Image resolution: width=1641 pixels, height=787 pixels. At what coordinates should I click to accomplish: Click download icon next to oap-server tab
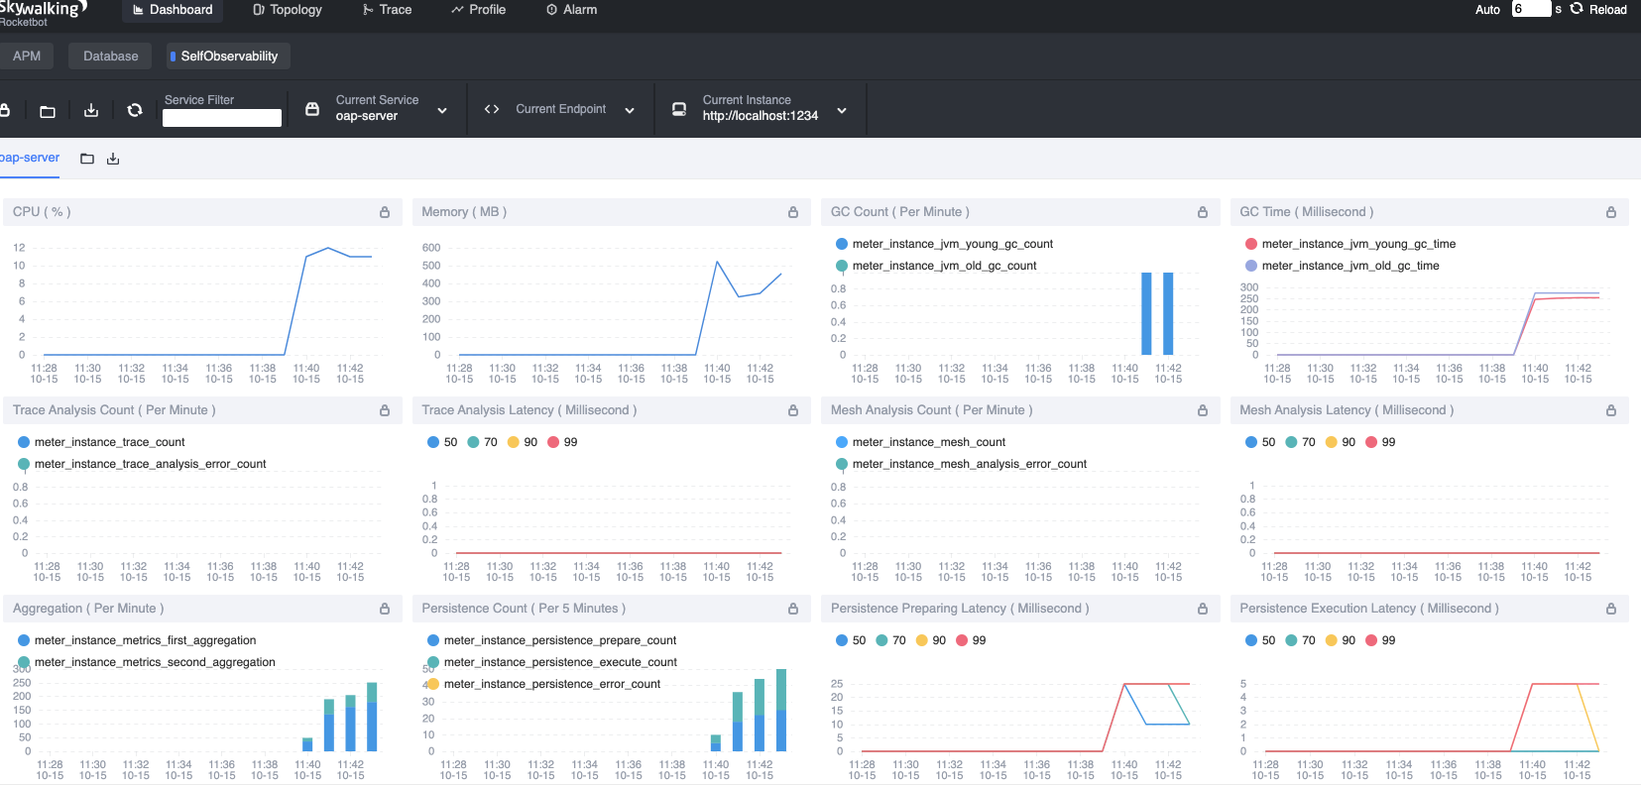point(113,159)
